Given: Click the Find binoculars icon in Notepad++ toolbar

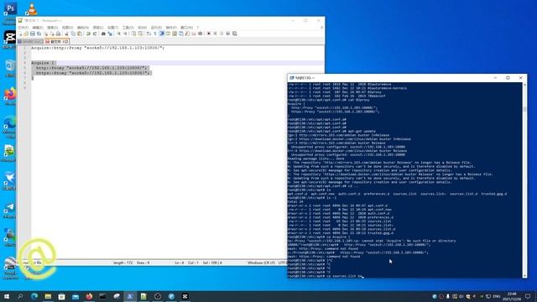Looking at the screenshot, I should (103, 34).
